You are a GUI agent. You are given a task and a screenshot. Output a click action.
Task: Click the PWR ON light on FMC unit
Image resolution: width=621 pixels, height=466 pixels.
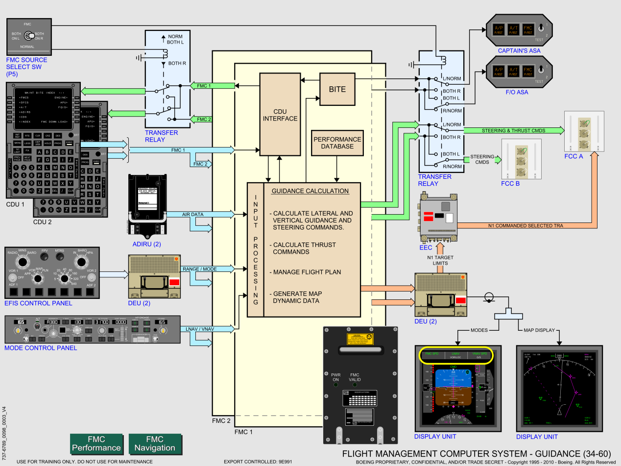tap(335, 385)
